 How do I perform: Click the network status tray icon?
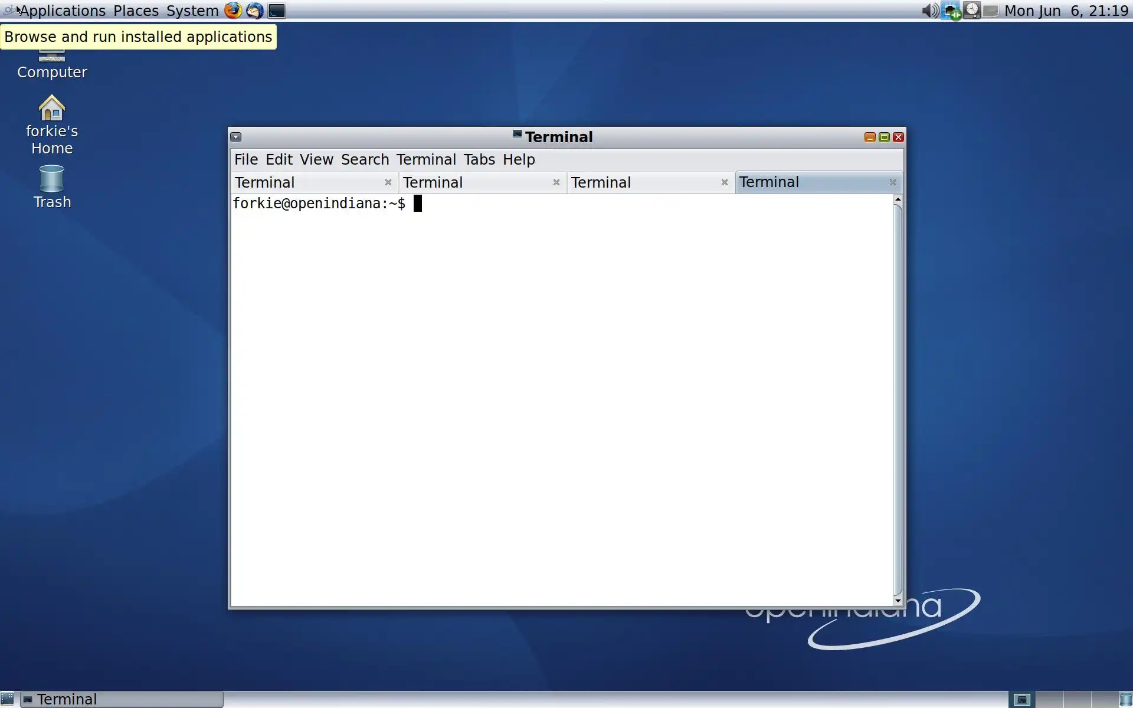951,11
